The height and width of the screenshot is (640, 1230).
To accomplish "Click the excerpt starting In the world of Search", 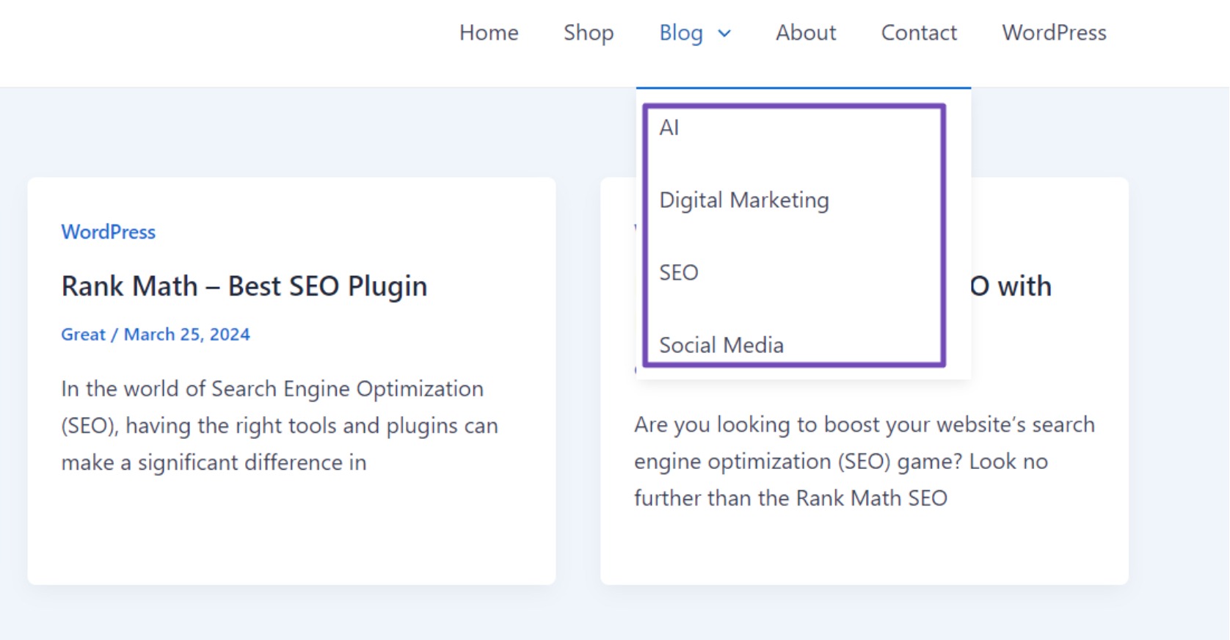I will click(280, 426).
